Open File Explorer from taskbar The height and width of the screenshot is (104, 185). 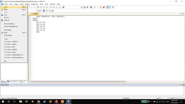pyautogui.click(x=21, y=101)
